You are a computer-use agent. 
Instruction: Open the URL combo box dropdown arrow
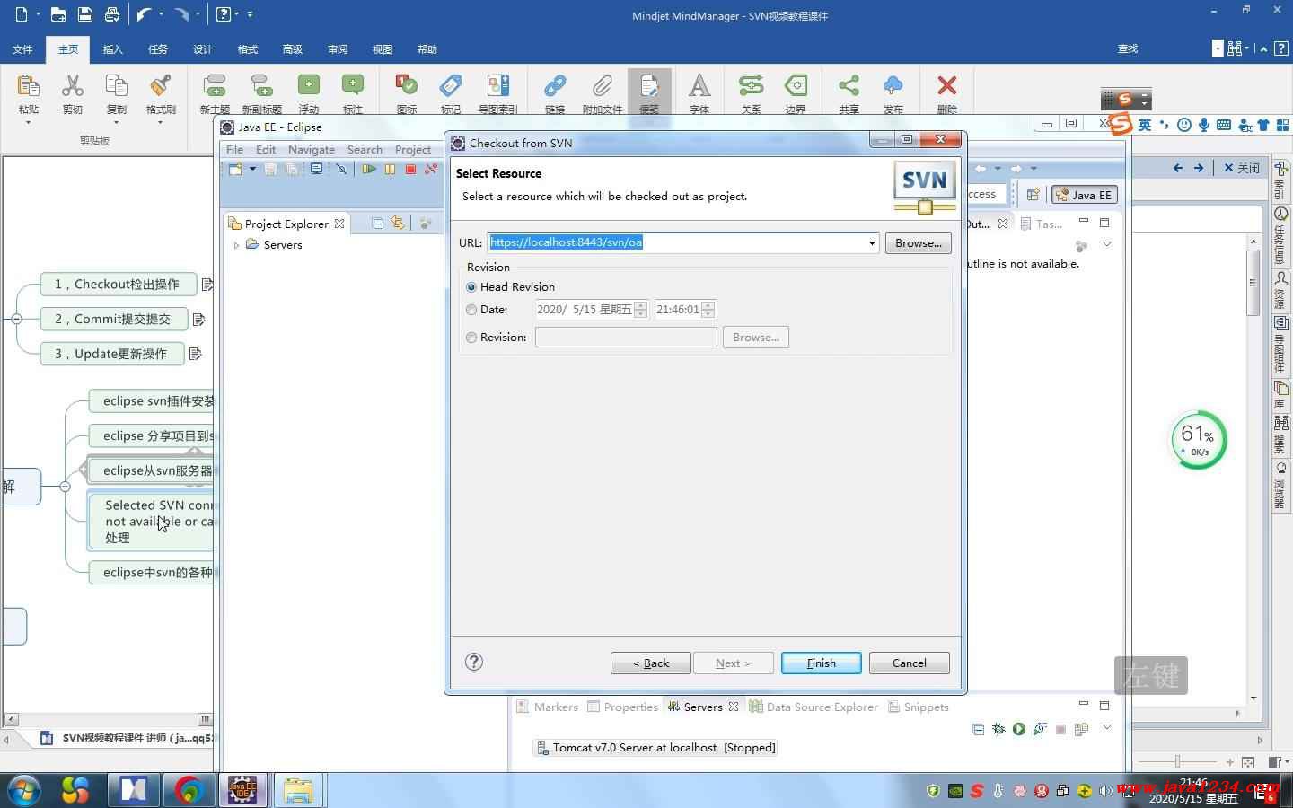click(x=871, y=242)
